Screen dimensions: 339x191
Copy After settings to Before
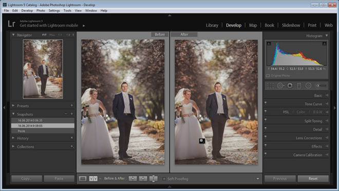coord(143,179)
